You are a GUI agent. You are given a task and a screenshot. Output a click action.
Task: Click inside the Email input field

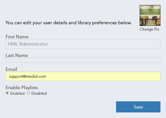click(x=83, y=76)
